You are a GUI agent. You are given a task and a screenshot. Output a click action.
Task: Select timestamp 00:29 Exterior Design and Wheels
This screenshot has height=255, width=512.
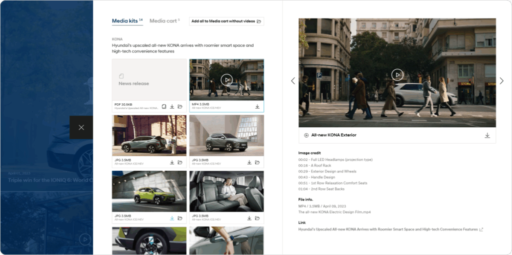[327, 172]
